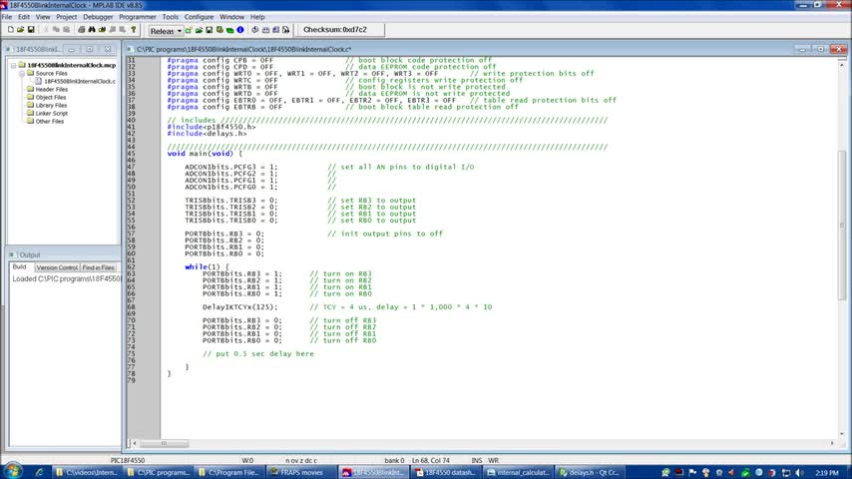Click the Save Workspace toolbar icon
The image size is (852, 479).
click(210, 31)
